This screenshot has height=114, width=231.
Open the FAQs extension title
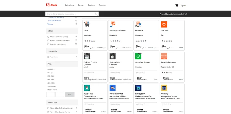[86, 30]
